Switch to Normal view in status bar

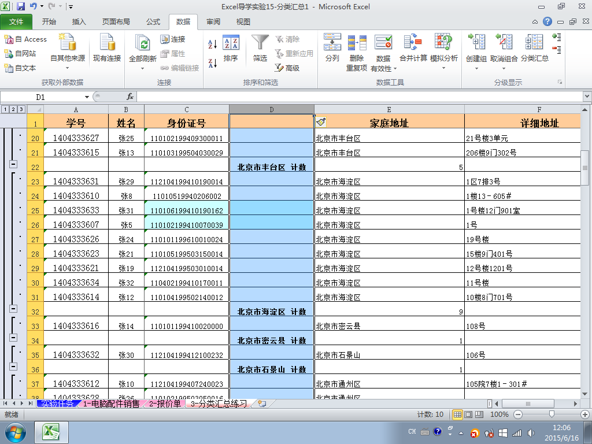(457, 415)
